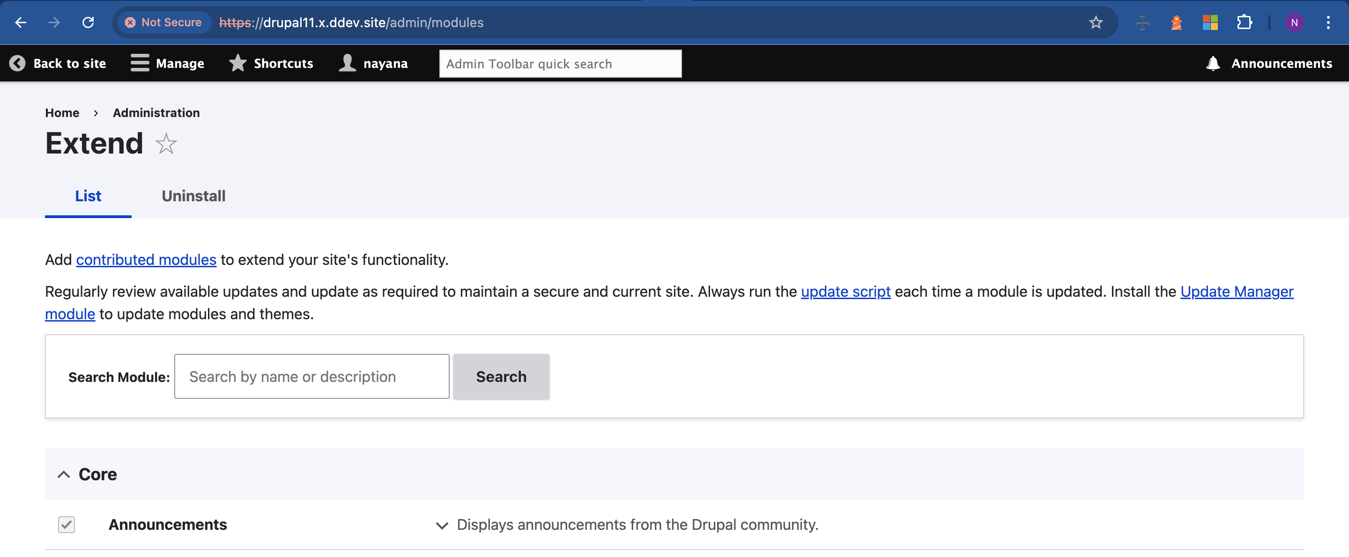Open the browser extensions puzzle icon
This screenshot has width=1349, height=557.
coord(1244,22)
